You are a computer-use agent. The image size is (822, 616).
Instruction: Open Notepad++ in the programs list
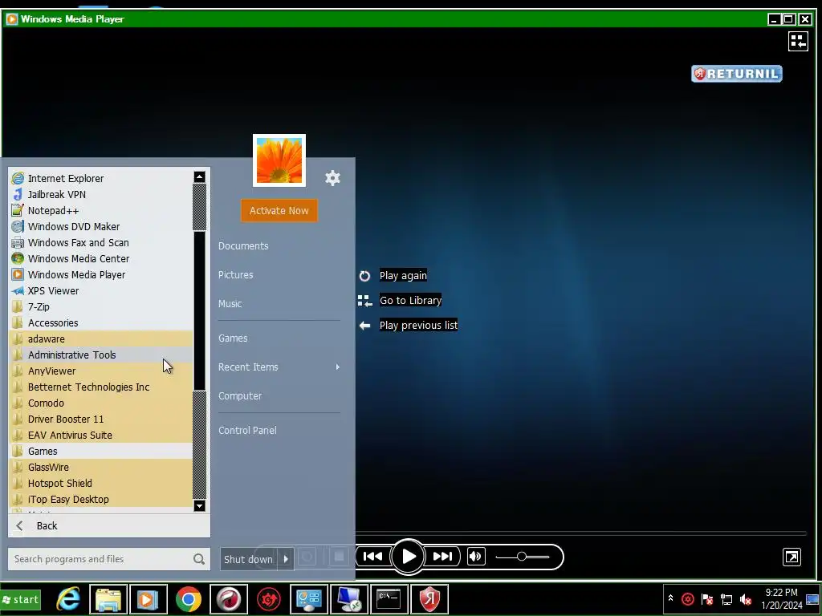100,211
